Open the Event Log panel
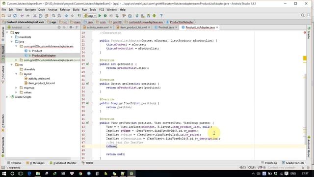The image size is (314, 177). [x=269, y=163]
